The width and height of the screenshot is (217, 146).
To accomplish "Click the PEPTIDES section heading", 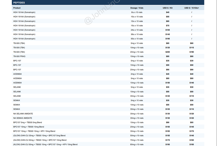I will (x=19, y=3).
